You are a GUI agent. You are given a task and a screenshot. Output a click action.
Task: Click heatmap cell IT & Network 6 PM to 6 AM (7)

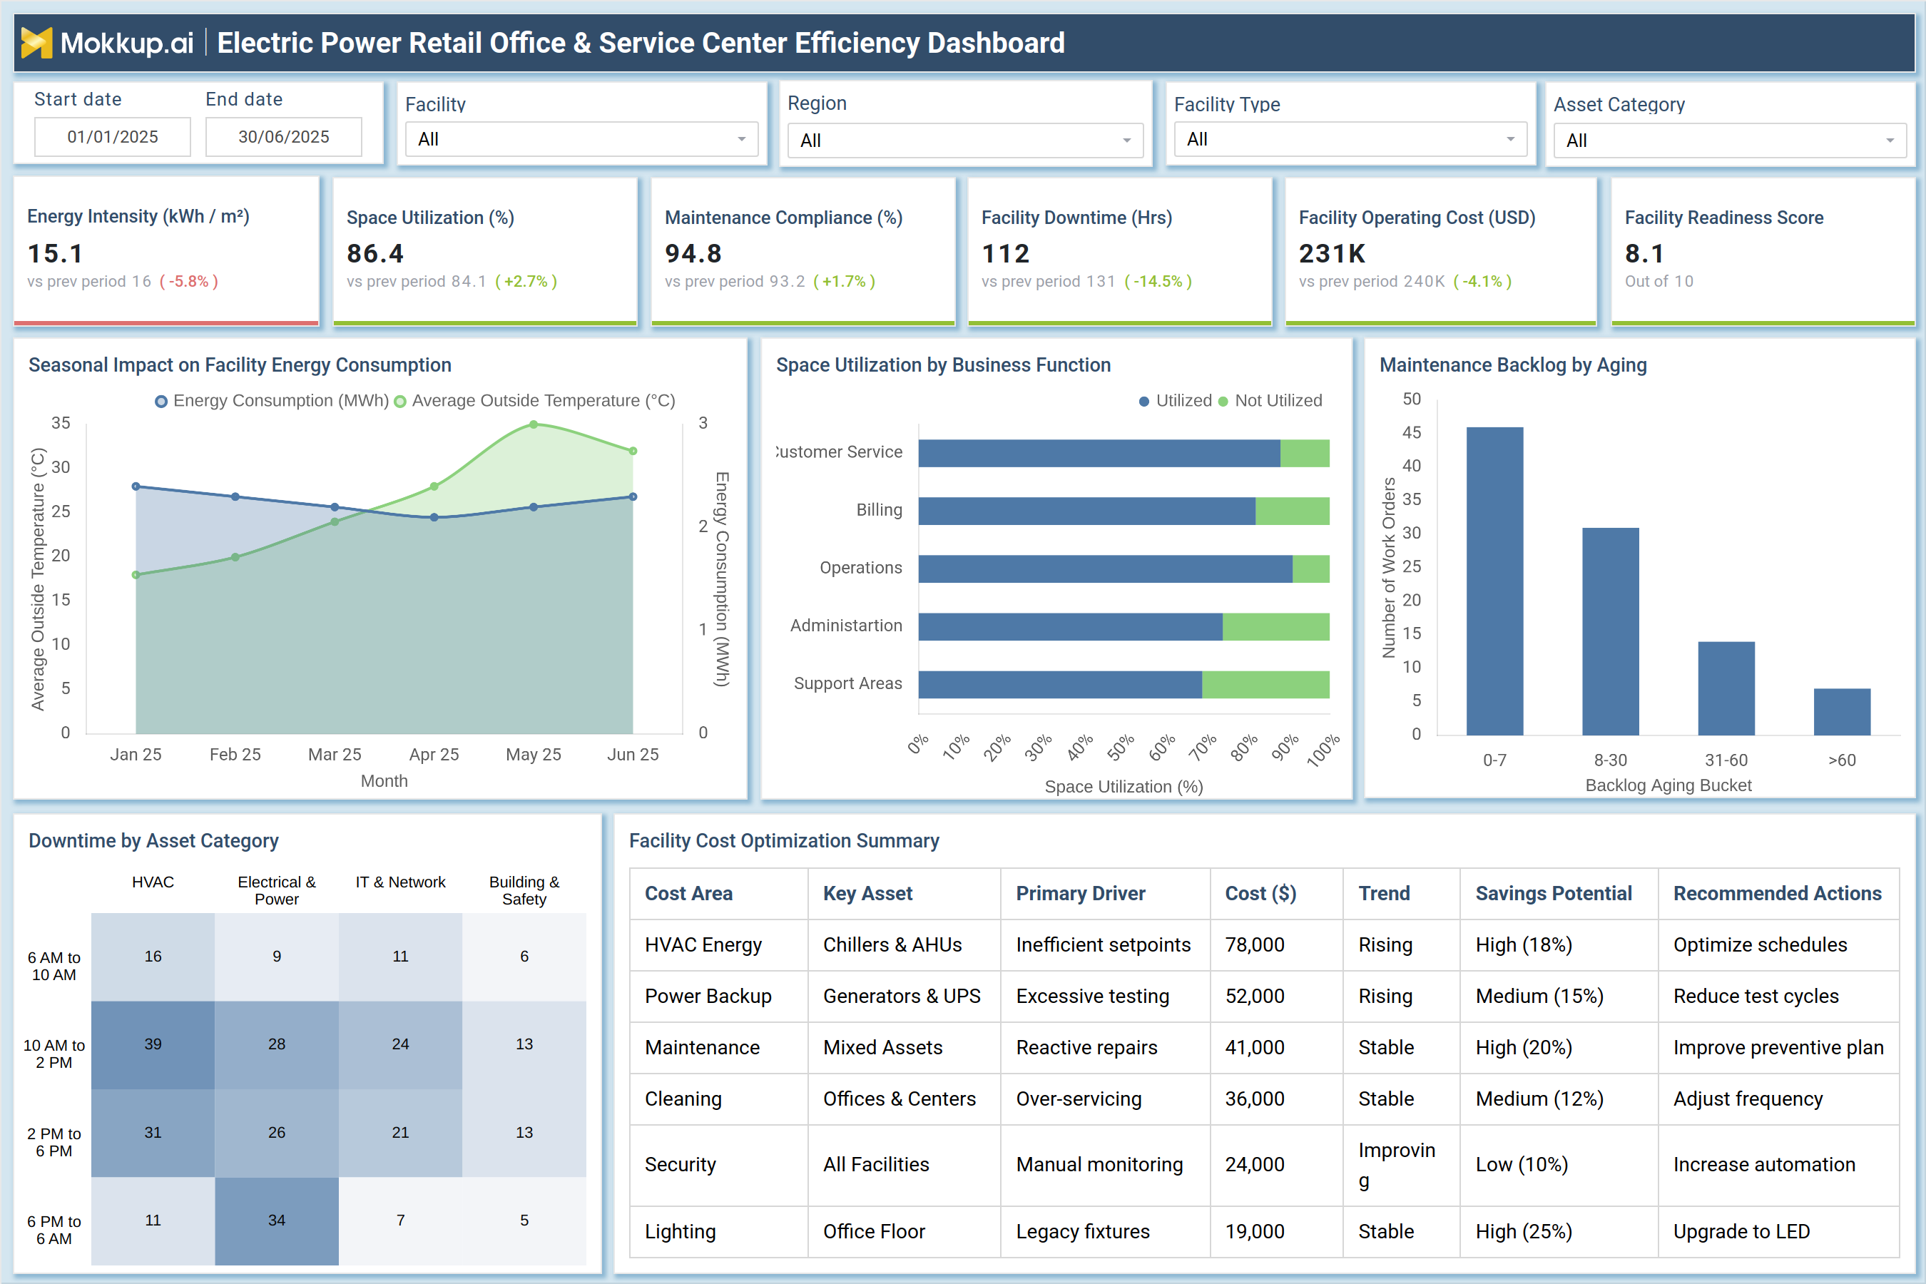400,1220
